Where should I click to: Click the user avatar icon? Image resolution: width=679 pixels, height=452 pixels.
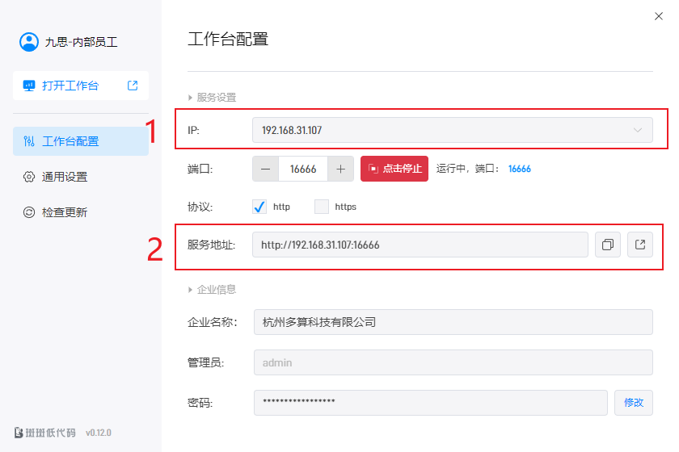pyautogui.click(x=29, y=42)
